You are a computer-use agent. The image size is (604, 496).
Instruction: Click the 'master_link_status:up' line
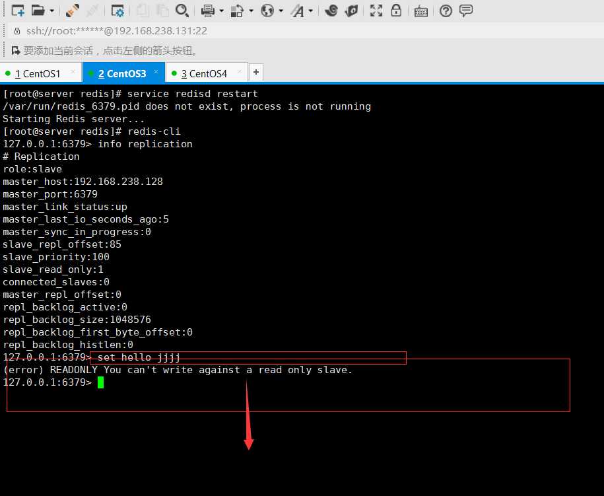[65, 207]
